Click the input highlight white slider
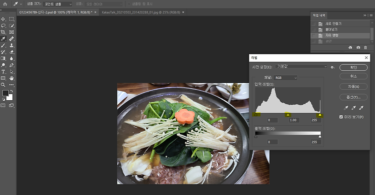The height and width of the screenshot is (195, 375). point(320,115)
